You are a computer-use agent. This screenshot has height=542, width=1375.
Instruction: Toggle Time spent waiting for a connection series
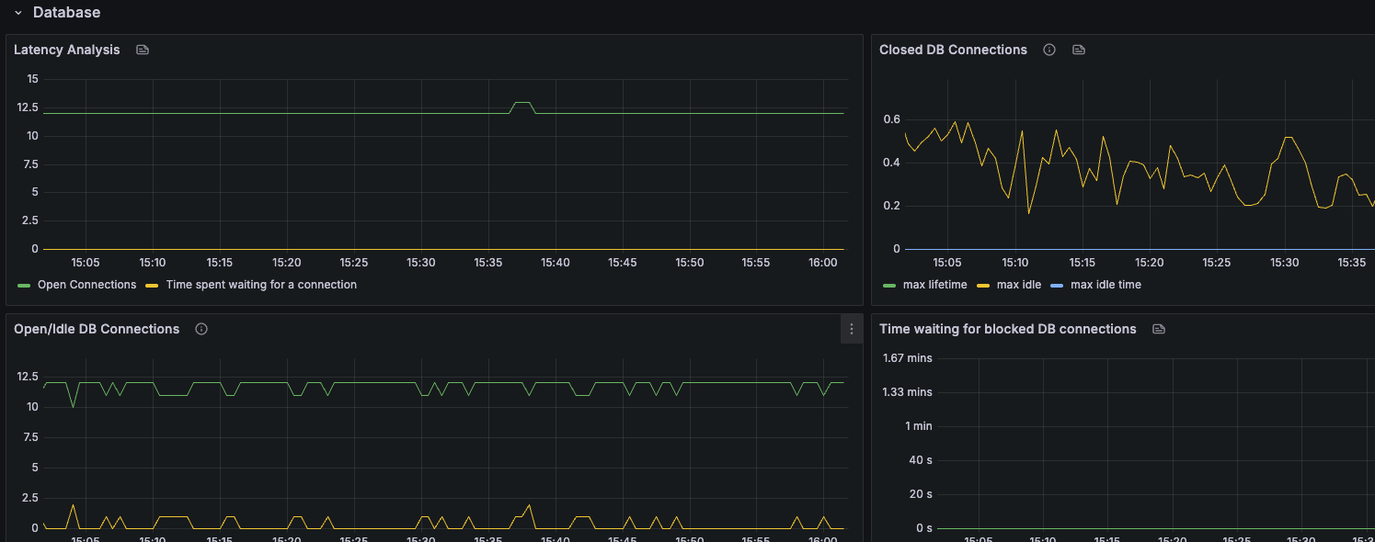261,285
